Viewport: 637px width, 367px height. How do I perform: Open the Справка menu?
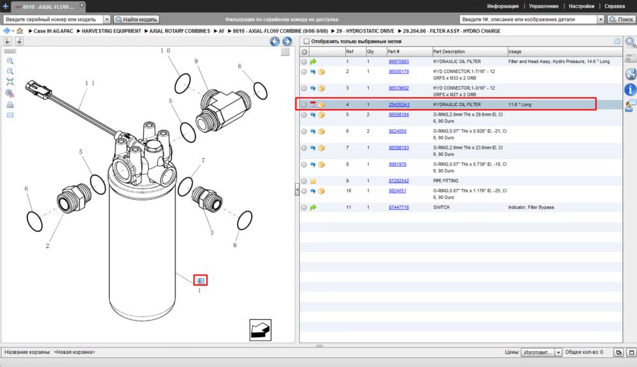coord(614,6)
